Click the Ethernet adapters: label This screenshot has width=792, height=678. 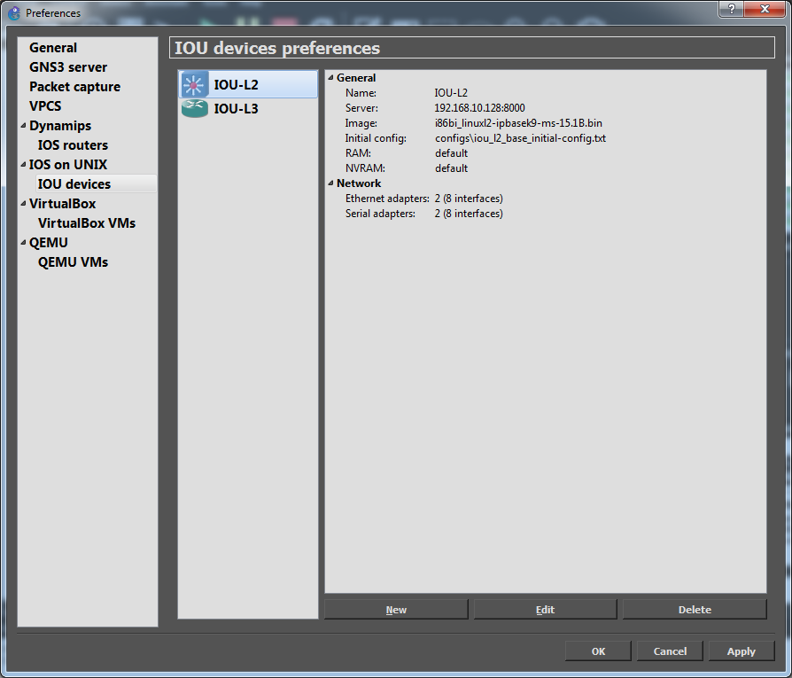pyautogui.click(x=387, y=199)
